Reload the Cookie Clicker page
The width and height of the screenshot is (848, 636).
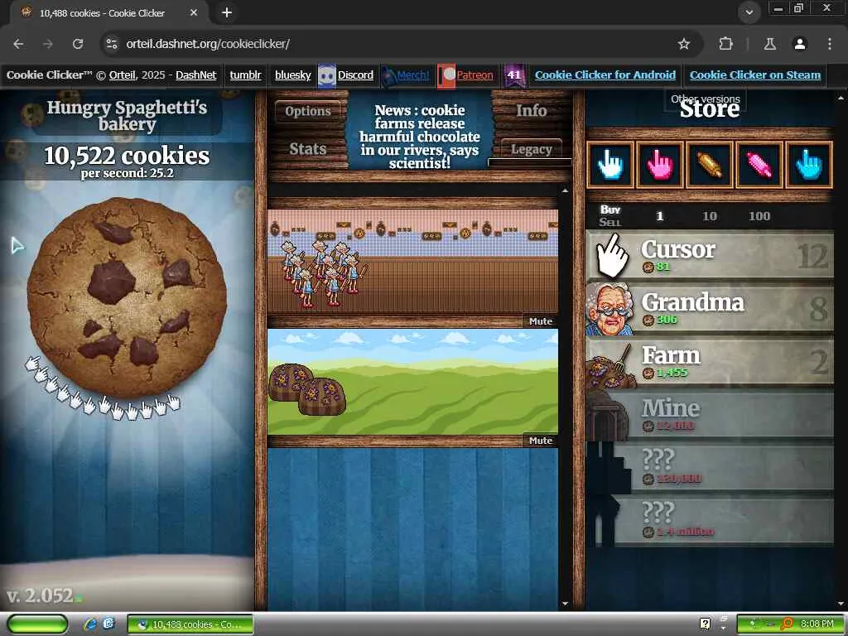click(x=78, y=44)
